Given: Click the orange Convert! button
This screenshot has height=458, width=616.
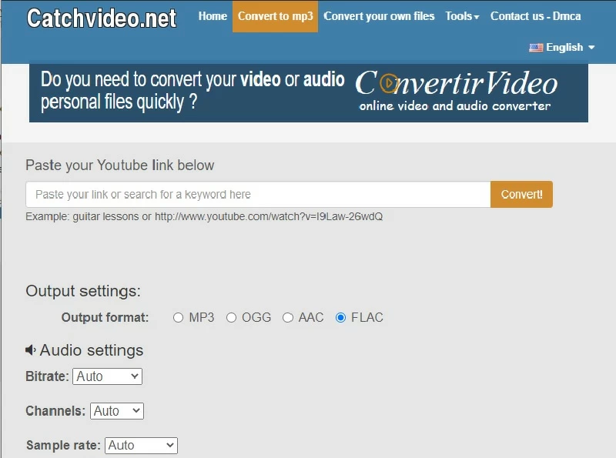Looking at the screenshot, I should click(x=521, y=195).
